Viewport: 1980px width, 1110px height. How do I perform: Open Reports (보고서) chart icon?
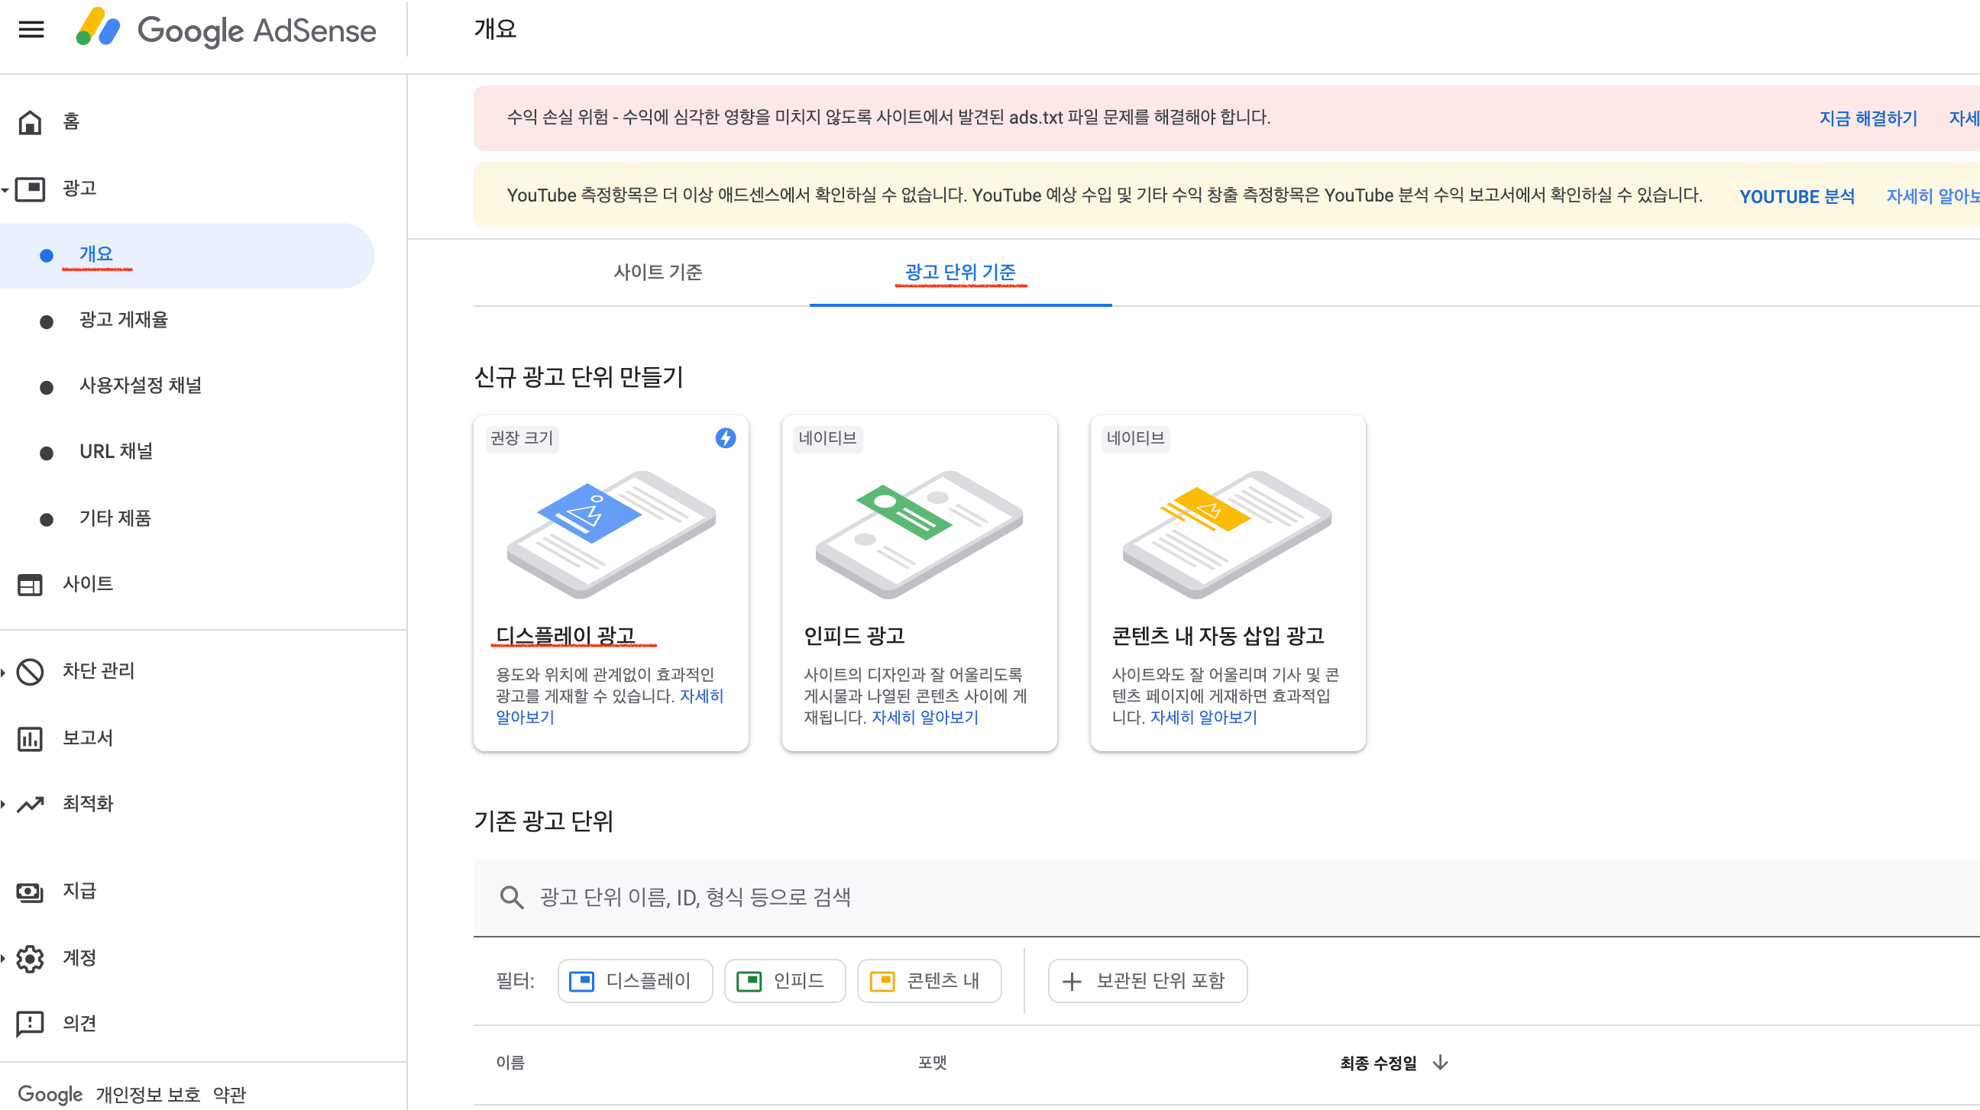(x=30, y=739)
